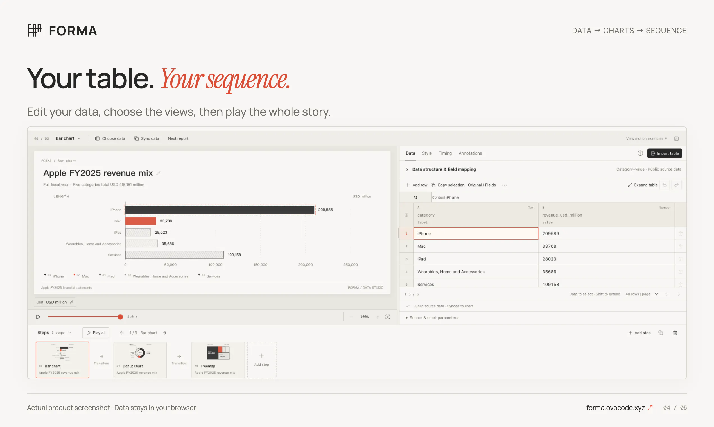Screen dimensions: 714x427
Task: Click the redo arrow icon
Action: [x=676, y=185]
